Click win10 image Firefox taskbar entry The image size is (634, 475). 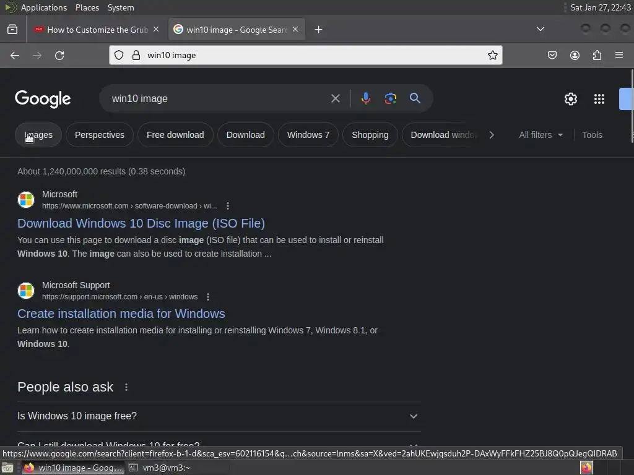[x=73, y=468]
